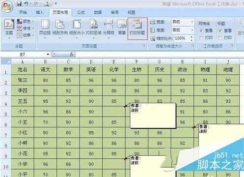
Task: Open the 调整为合适大小 dialog launcher
Action: tap(193, 45)
